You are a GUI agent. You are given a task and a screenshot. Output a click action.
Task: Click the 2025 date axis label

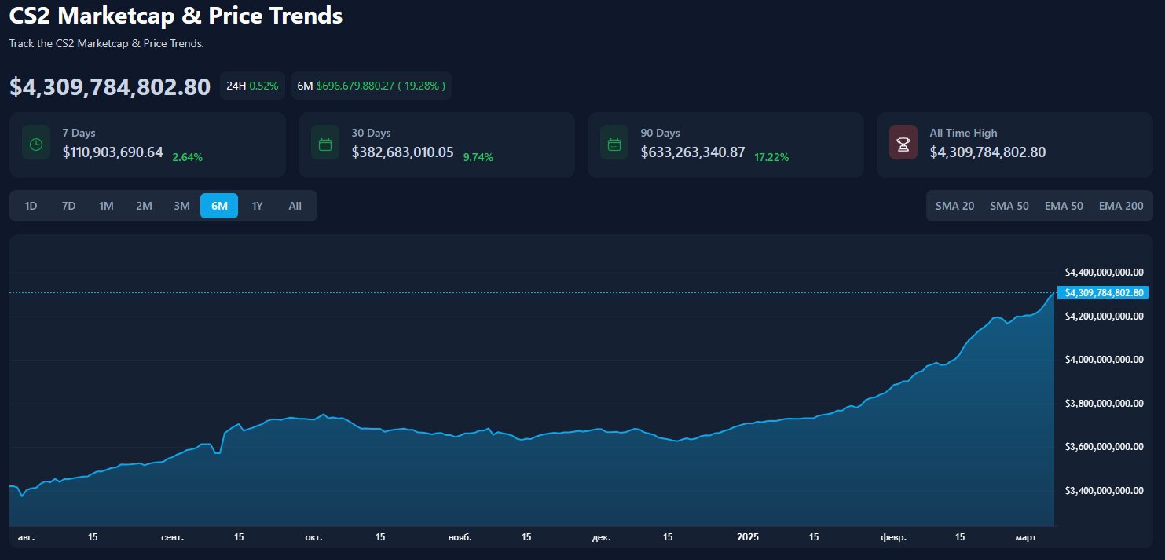748,538
